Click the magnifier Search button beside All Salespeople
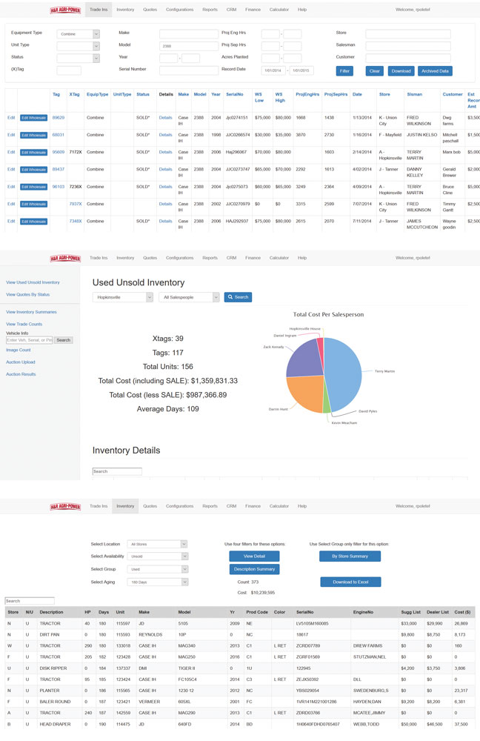The height and width of the screenshot is (741, 480). [x=238, y=297]
